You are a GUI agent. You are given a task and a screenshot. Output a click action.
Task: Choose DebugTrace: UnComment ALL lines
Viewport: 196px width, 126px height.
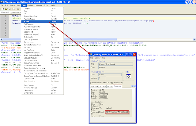42,76
